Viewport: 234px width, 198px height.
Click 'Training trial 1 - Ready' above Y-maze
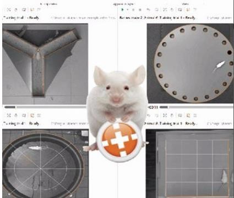21,18
